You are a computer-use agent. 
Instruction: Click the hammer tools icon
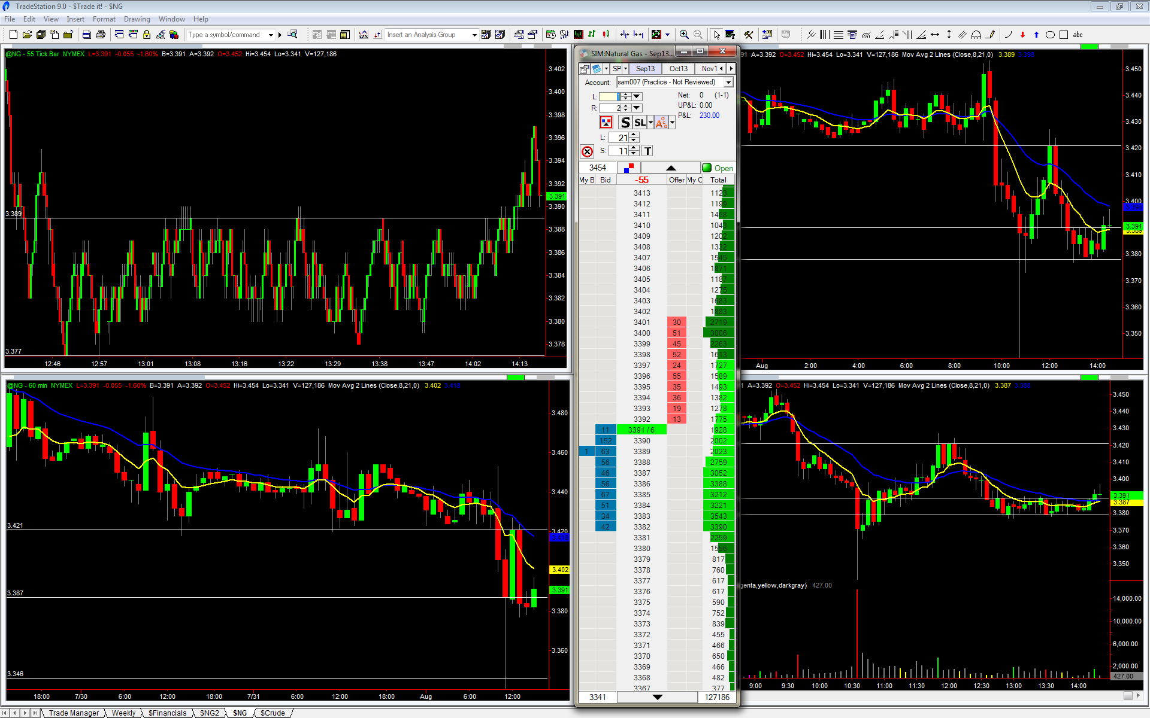(x=749, y=35)
